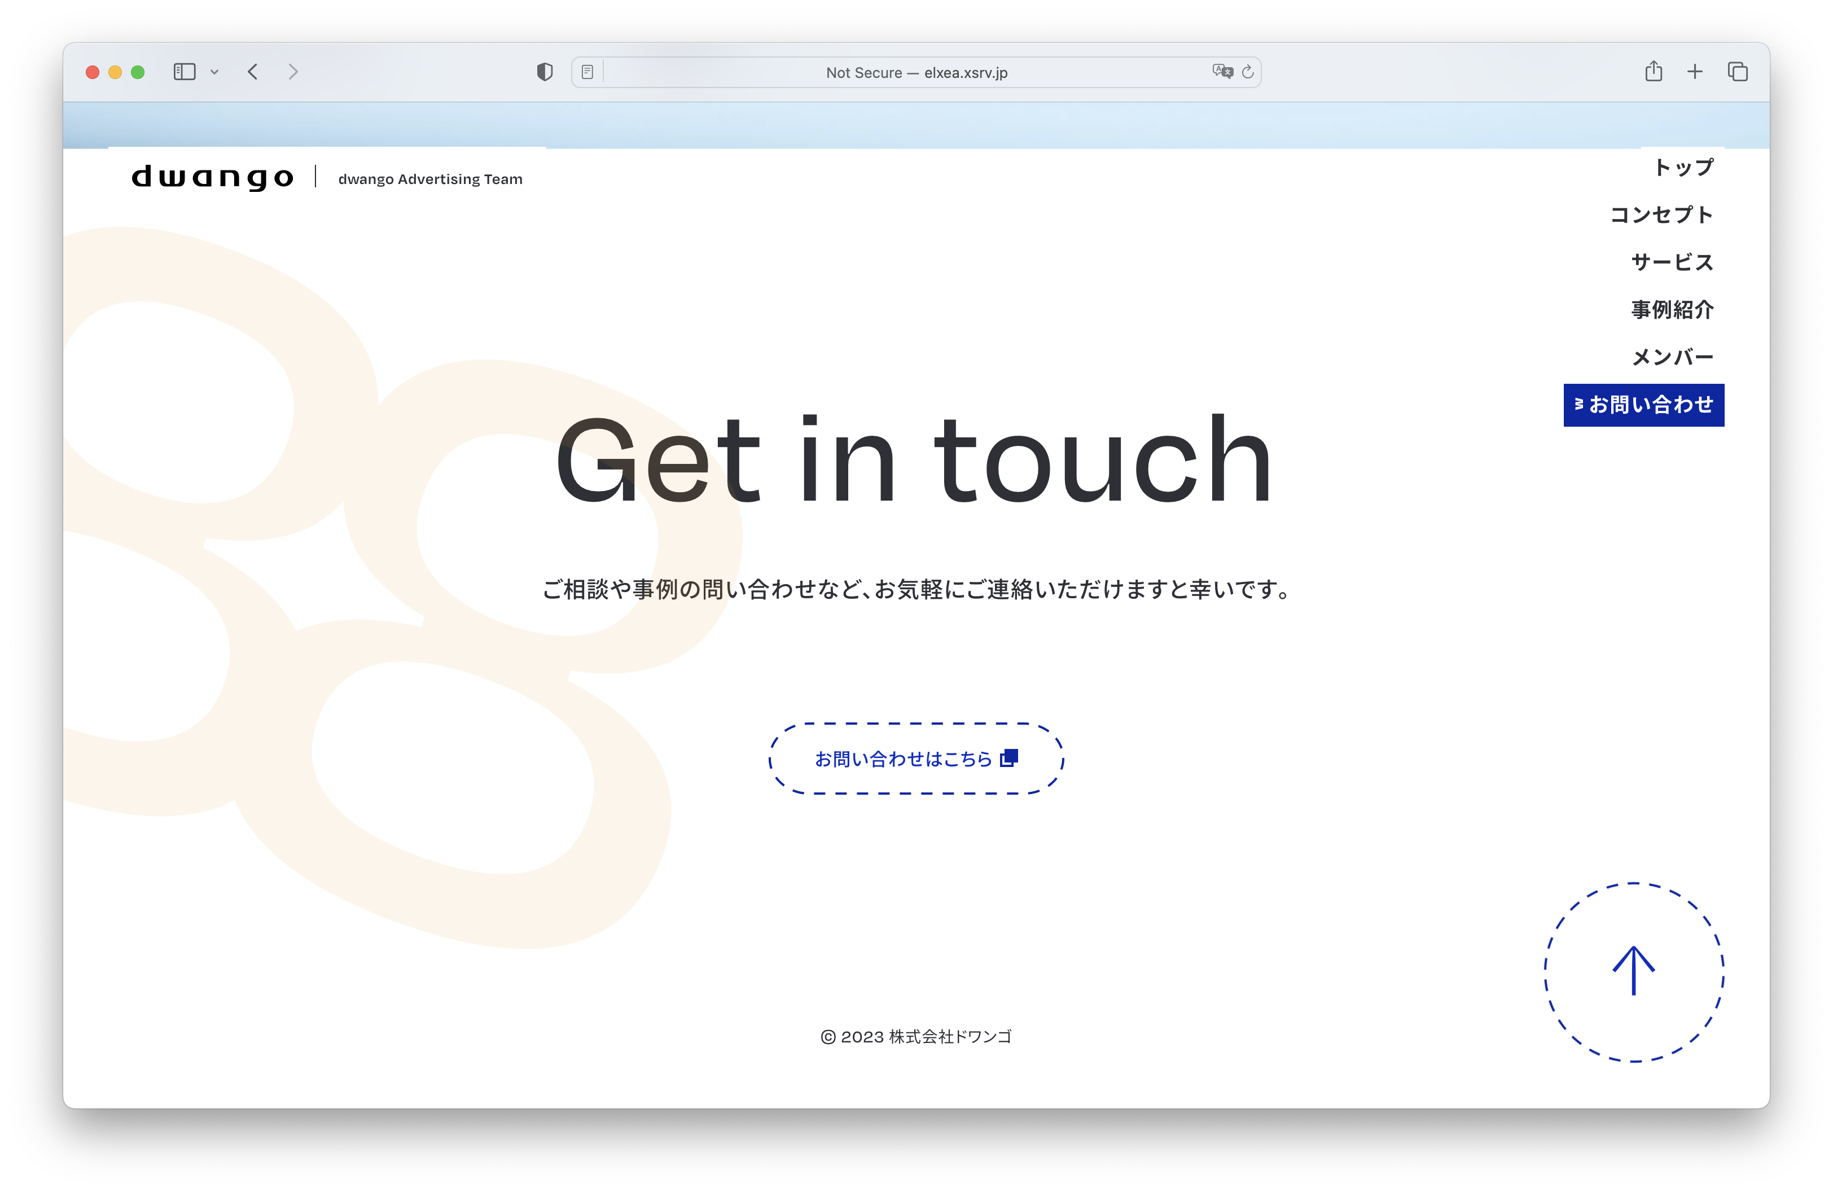
Task: Go forward with the forward arrow
Action: (293, 72)
